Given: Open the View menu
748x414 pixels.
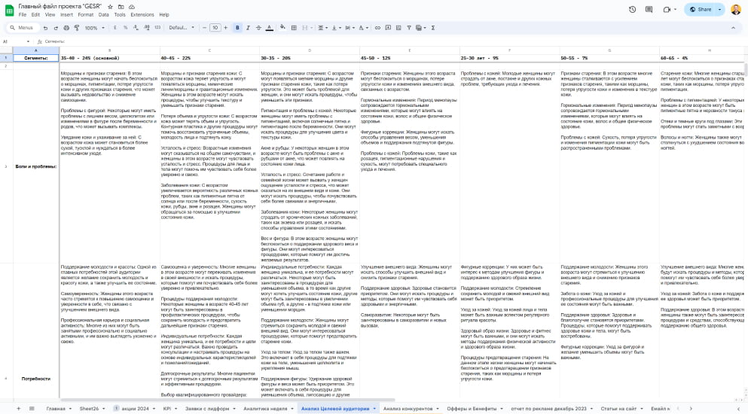Looking at the screenshot, I should (50, 15).
